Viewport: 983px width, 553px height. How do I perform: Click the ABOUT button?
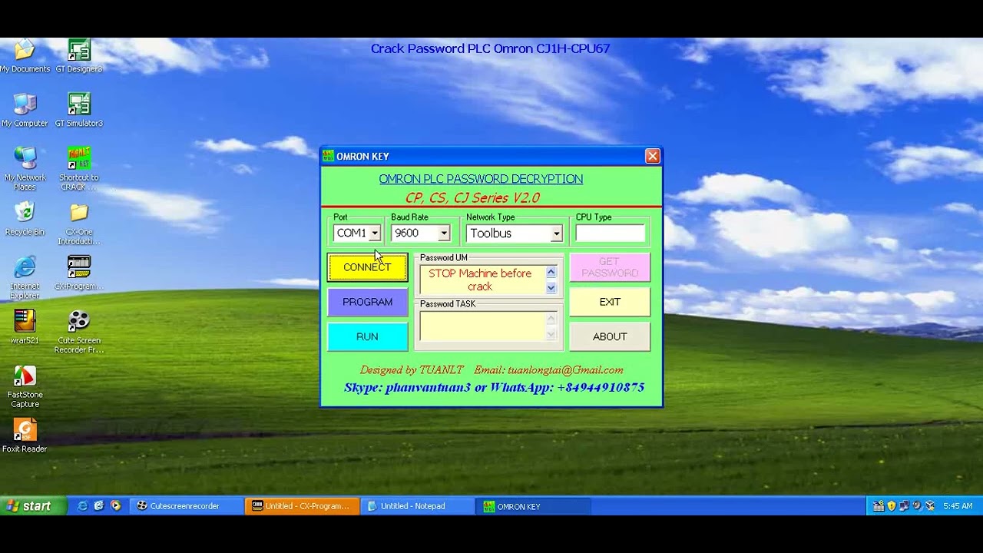[610, 336]
